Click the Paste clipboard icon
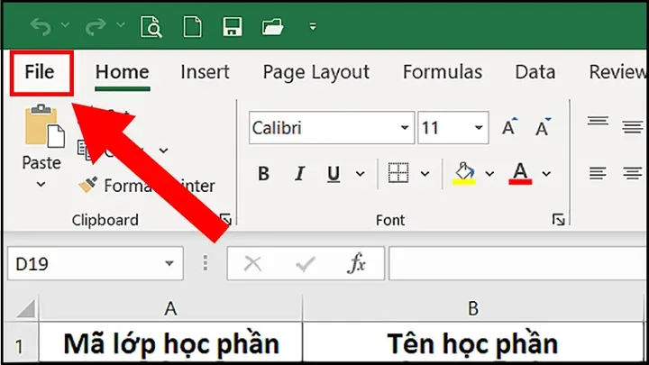Image resolution: width=649 pixels, height=365 pixels. [44, 126]
